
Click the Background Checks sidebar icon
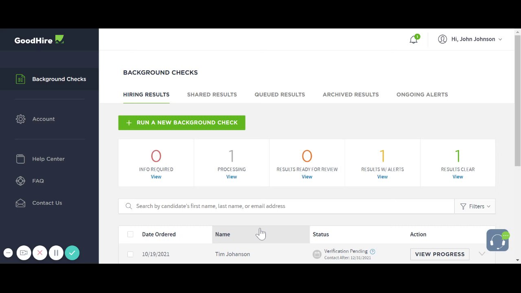[x=20, y=79]
